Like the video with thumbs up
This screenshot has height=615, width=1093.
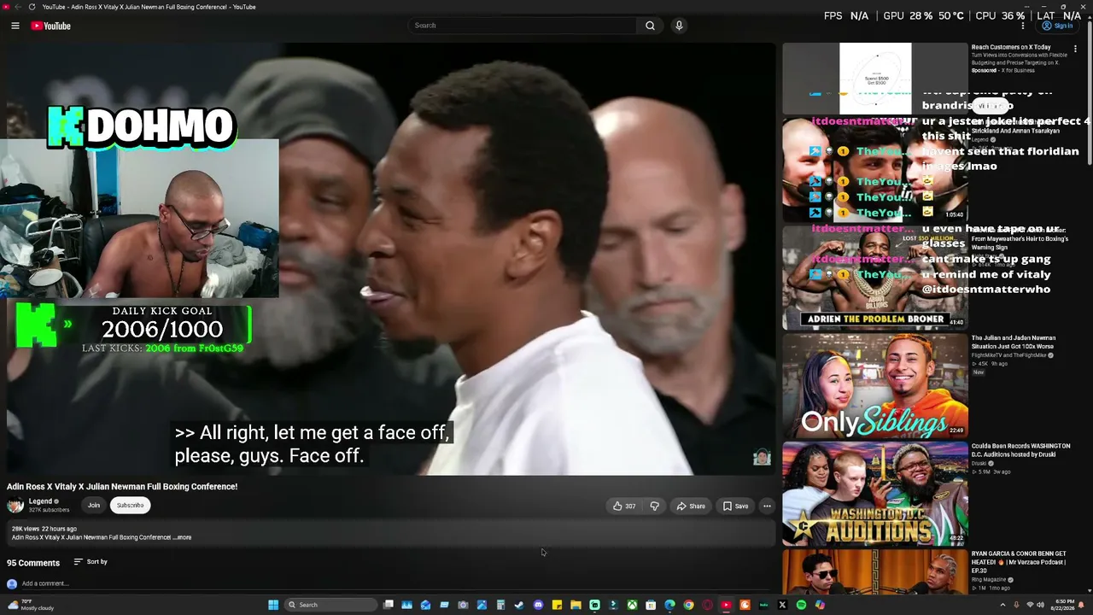[624, 507]
